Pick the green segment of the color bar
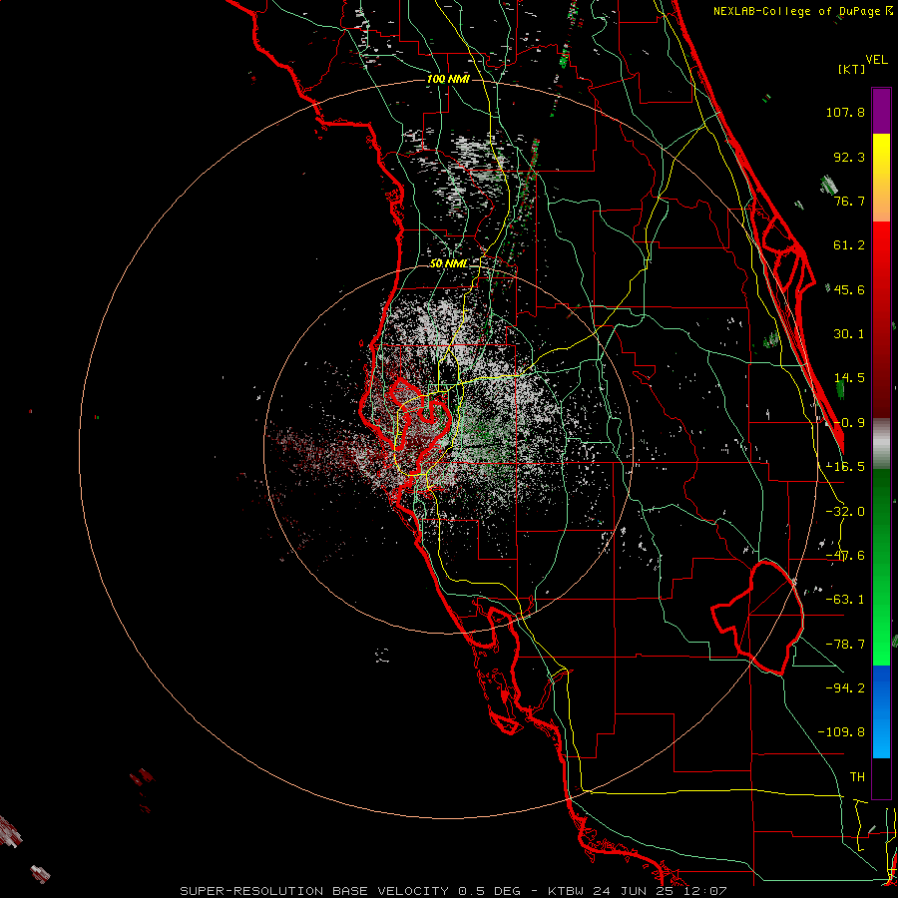Viewport: 898px width, 898px height. [x=881, y=567]
